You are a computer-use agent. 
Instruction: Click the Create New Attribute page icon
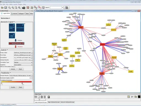tap(39, 97)
